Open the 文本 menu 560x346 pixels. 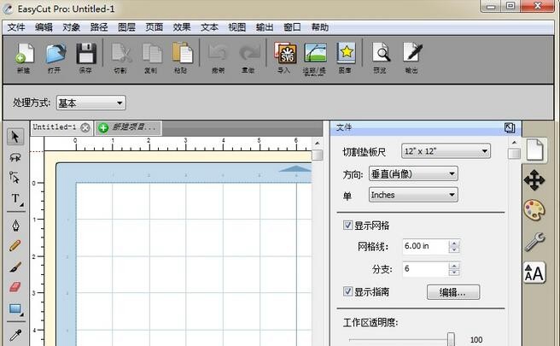point(209,27)
